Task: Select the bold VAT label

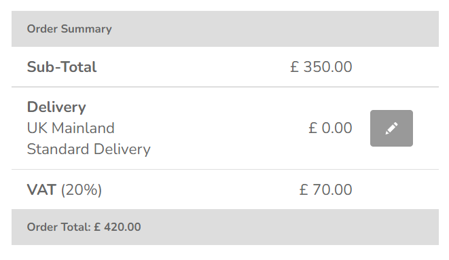Action: [41, 189]
